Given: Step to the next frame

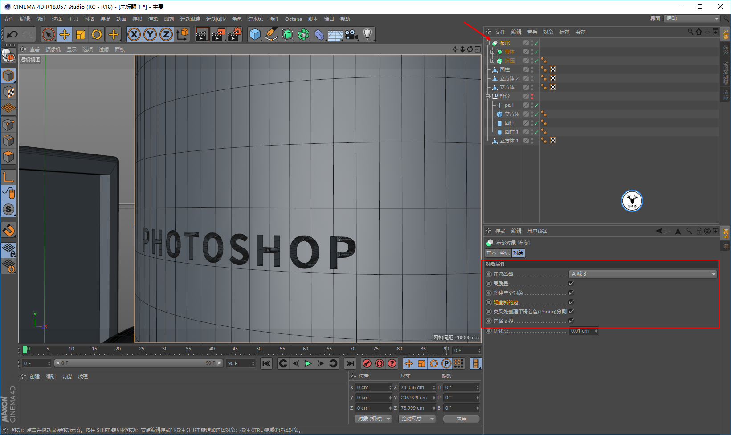Looking at the screenshot, I should click(x=320, y=363).
